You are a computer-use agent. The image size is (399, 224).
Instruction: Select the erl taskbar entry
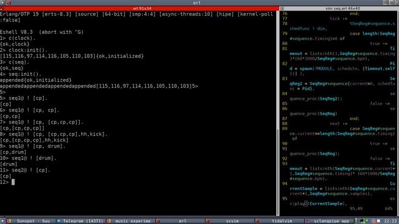pos(180,221)
